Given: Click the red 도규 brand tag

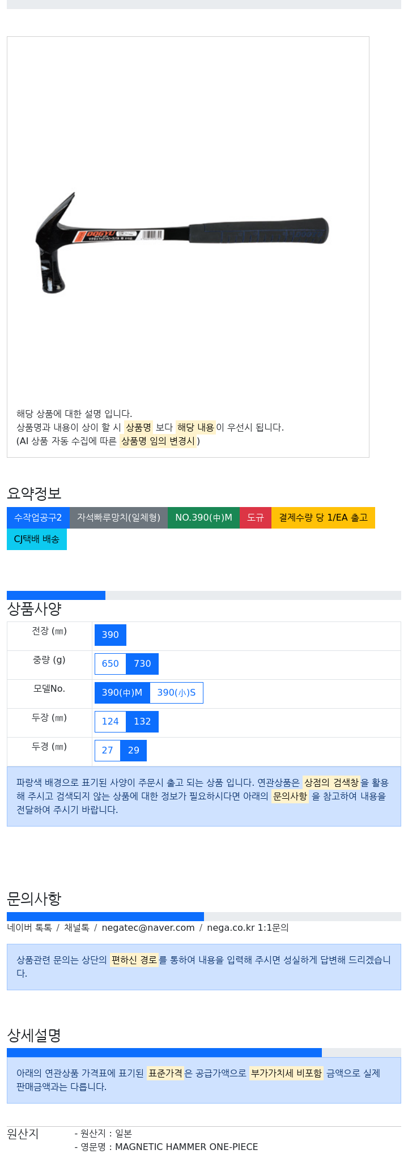Looking at the screenshot, I should [x=256, y=518].
